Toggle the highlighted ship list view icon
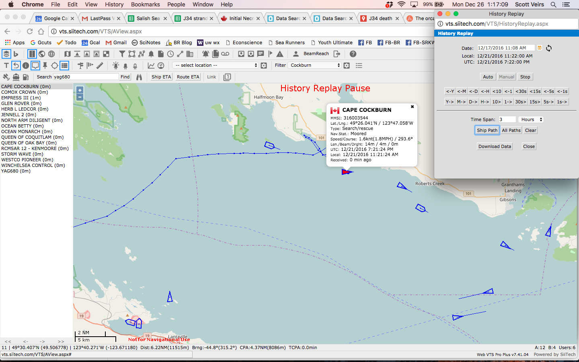579x362 pixels. click(x=64, y=65)
